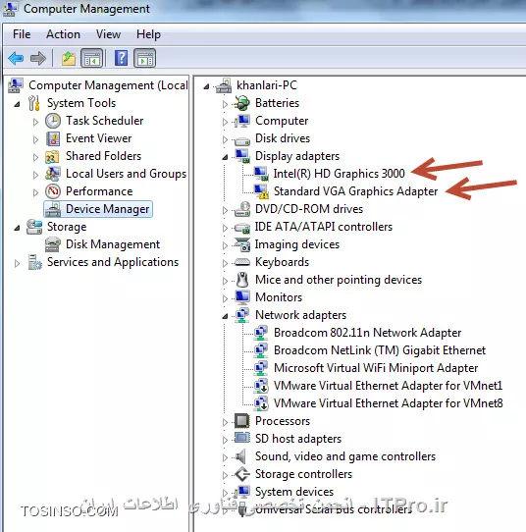Click the Processors chip icon
The width and height of the screenshot is (526, 532).
point(241,421)
